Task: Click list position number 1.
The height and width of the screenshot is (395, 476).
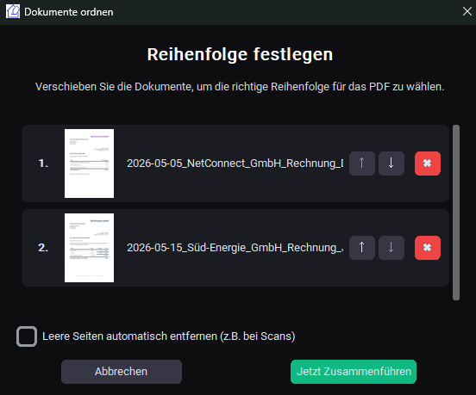Action: pyautogui.click(x=43, y=164)
